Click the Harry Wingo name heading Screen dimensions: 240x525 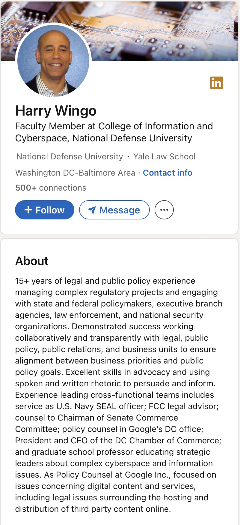[56, 111]
